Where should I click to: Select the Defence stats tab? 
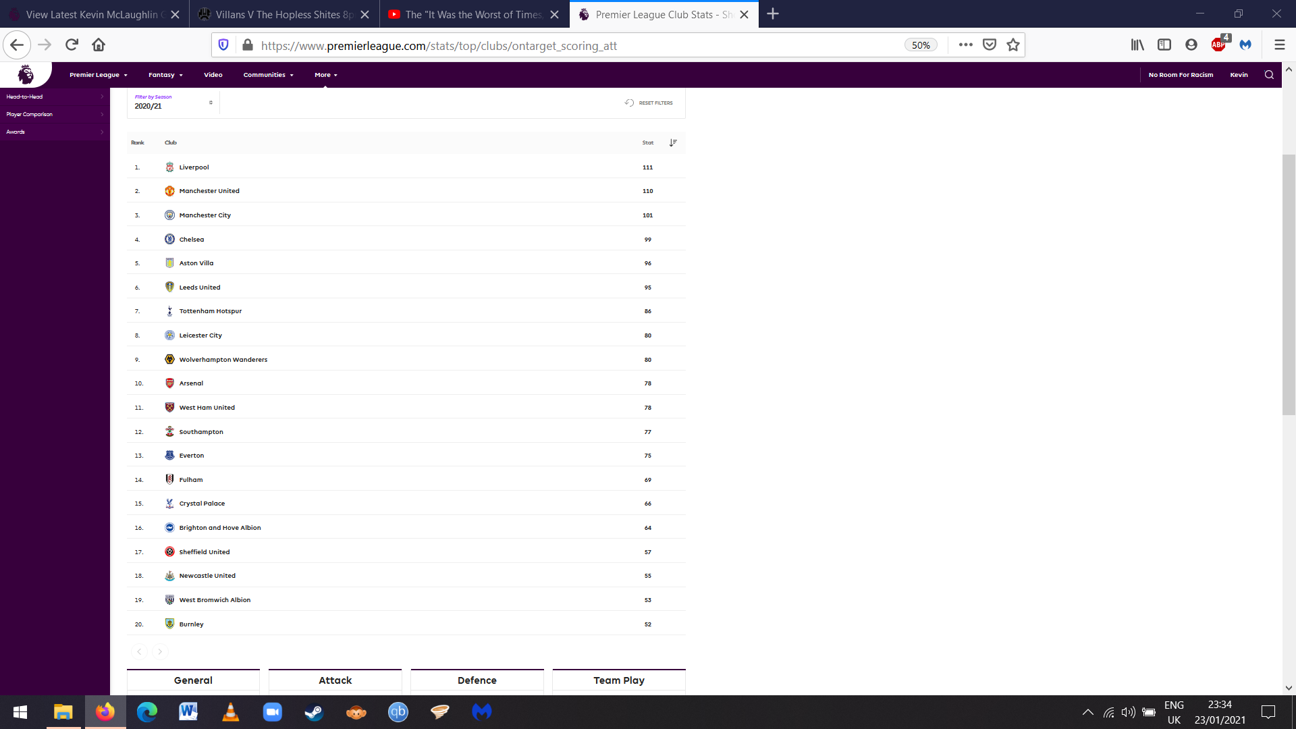(x=477, y=680)
